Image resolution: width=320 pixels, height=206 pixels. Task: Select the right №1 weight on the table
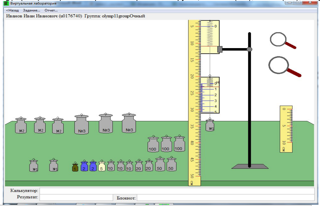pos(54,165)
